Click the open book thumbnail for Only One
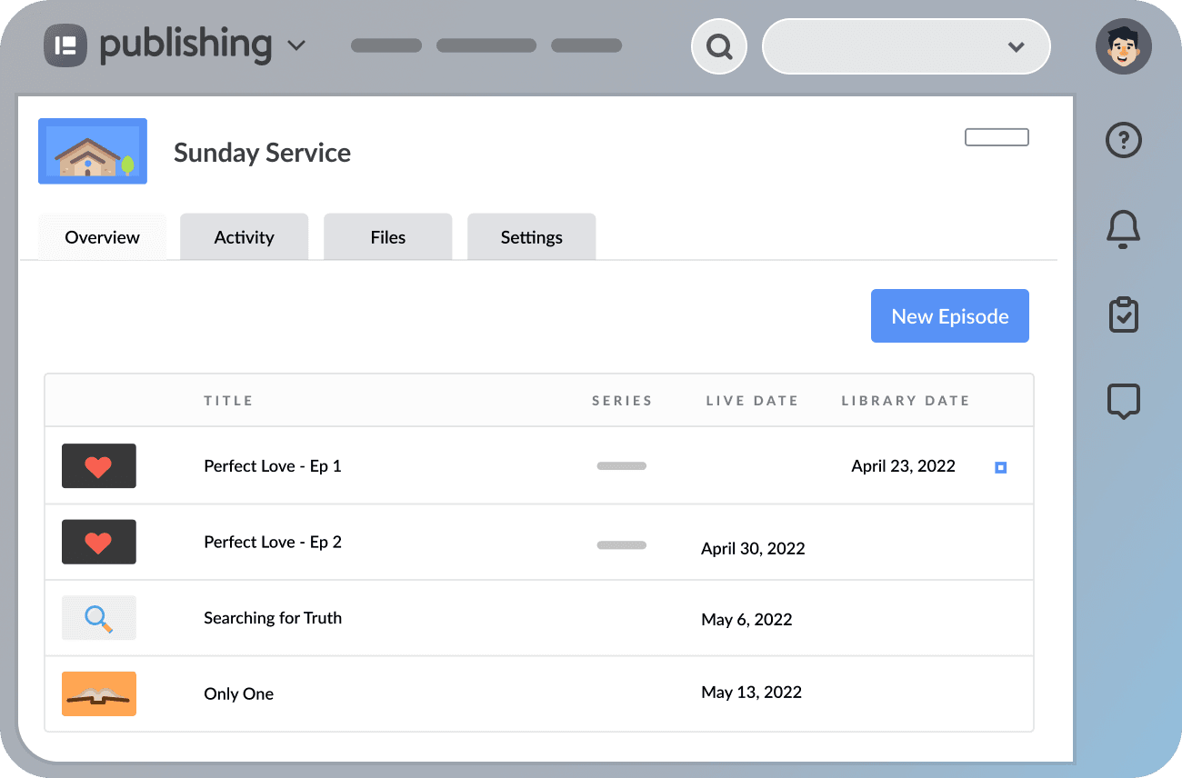The height and width of the screenshot is (778, 1182). (98, 693)
